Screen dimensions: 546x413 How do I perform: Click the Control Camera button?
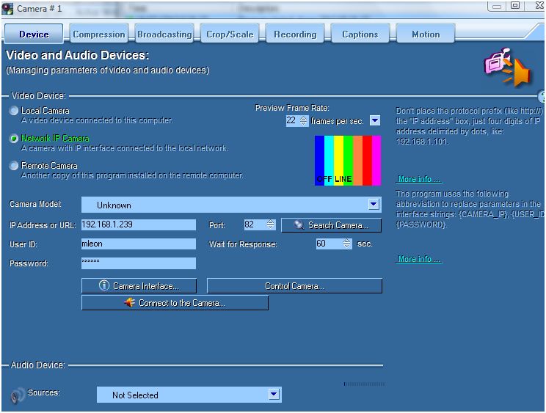(294, 285)
